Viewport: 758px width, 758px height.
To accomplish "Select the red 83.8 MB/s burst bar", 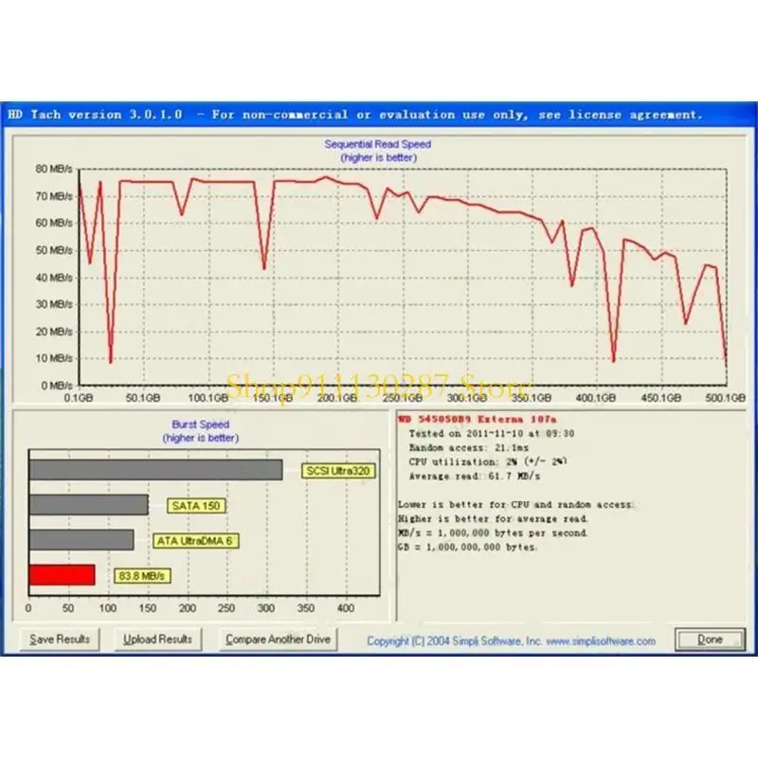I will coord(62,575).
